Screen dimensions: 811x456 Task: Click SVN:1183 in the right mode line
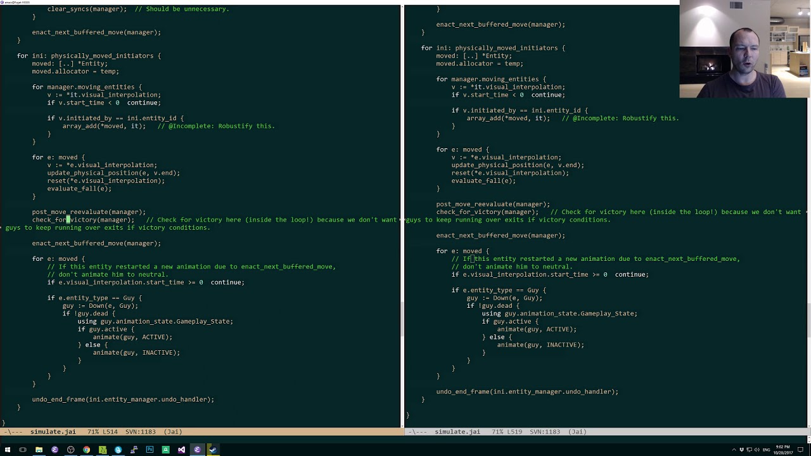[545, 431]
